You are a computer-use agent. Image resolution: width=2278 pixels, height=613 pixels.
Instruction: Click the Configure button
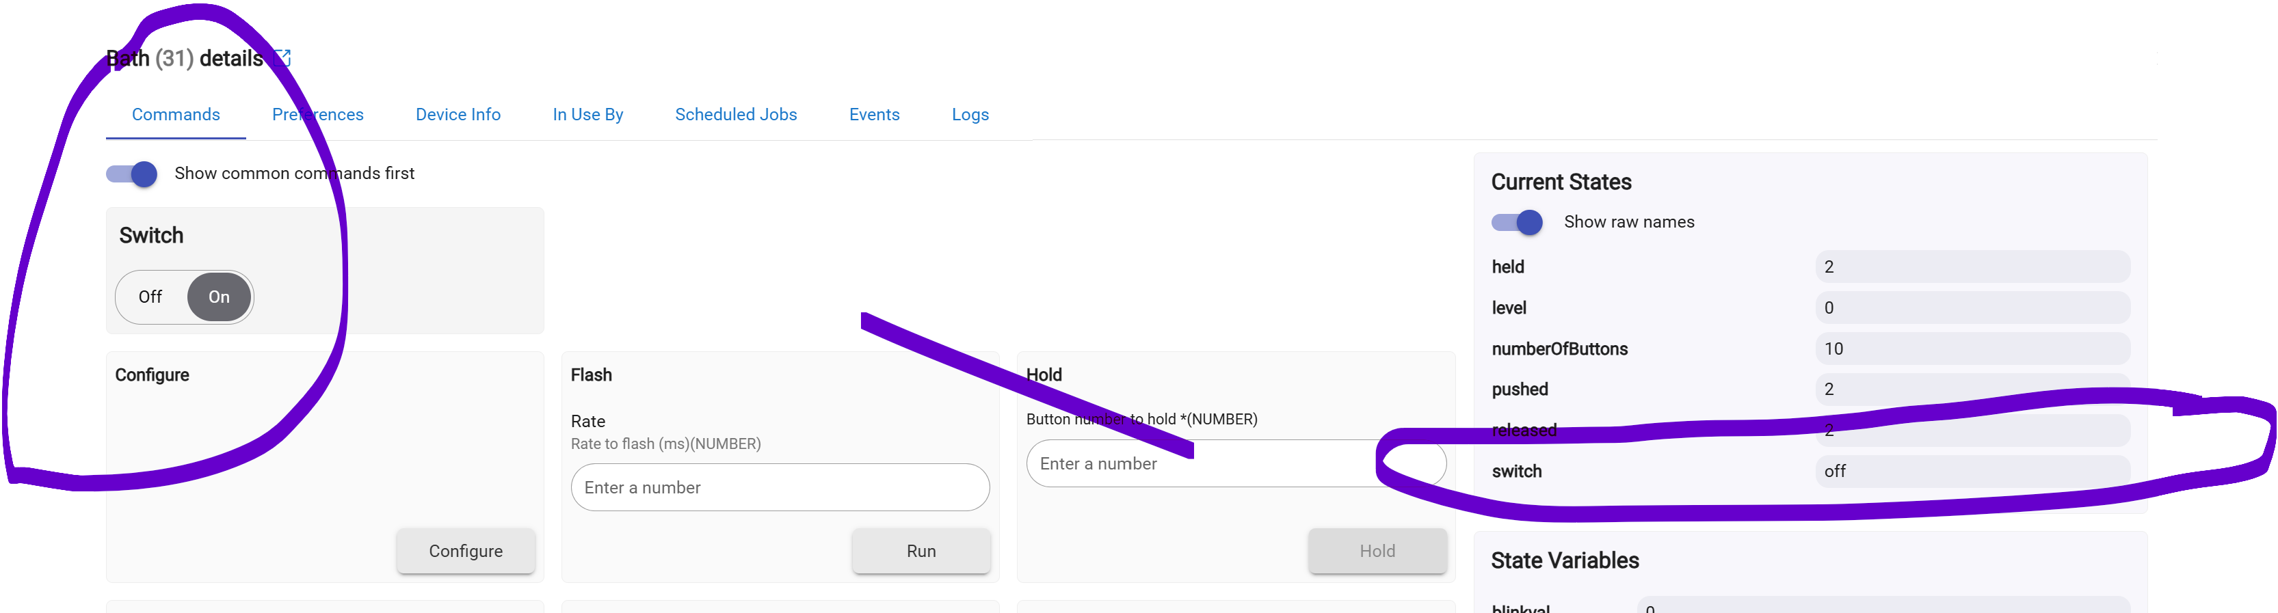tap(466, 551)
